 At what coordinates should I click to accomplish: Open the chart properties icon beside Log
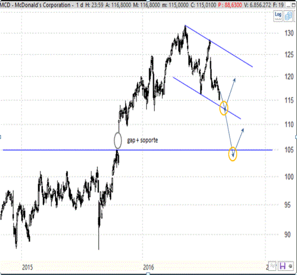(x=288, y=16)
